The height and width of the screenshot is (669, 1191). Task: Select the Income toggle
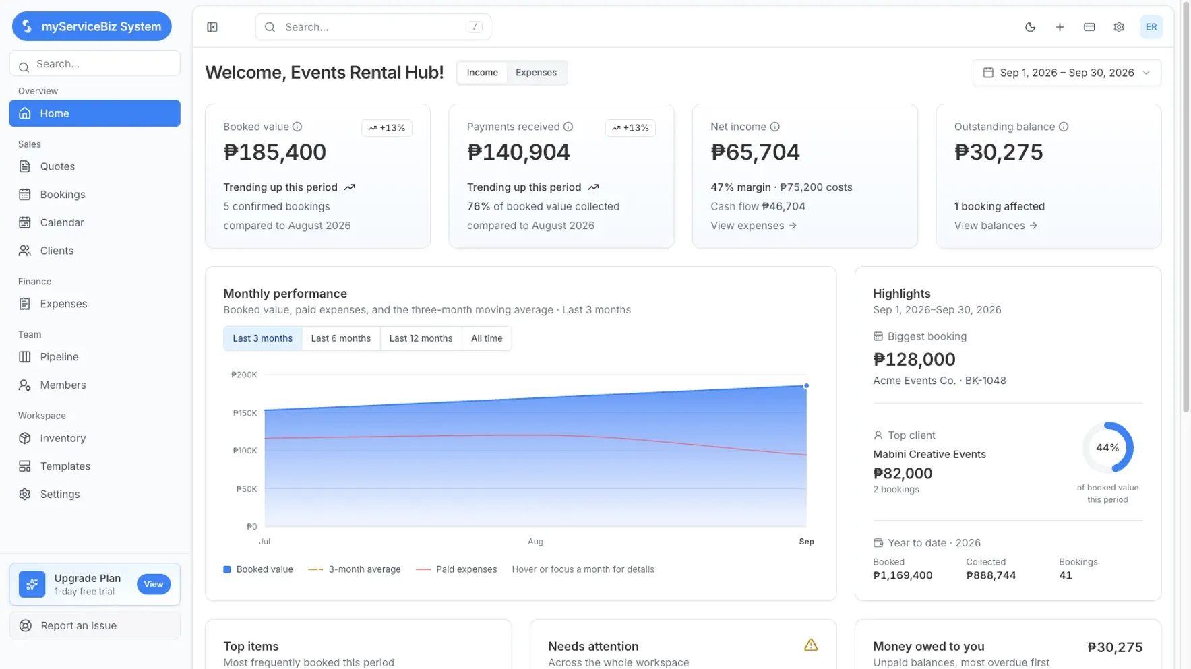(482, 73)
